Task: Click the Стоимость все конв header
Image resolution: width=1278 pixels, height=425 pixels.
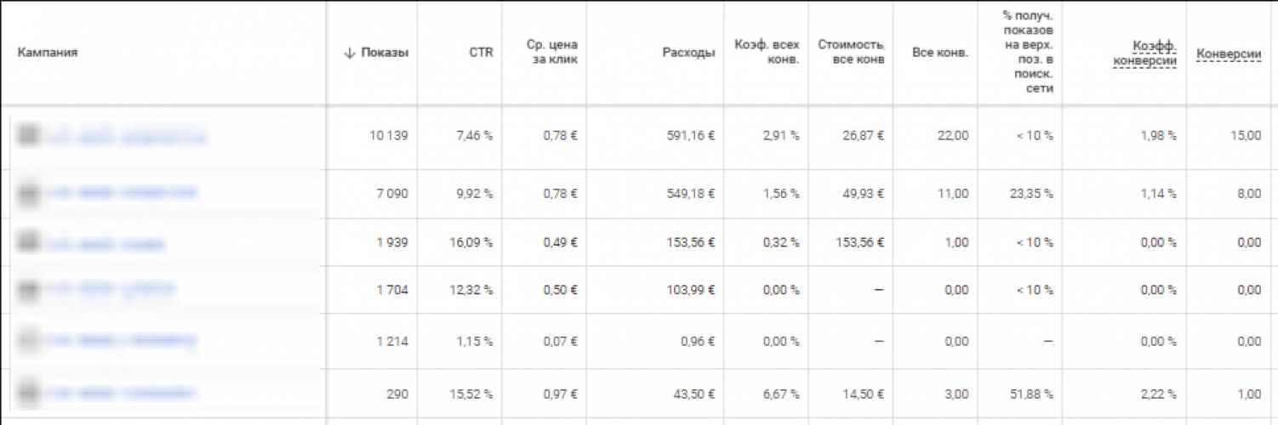Action: coord(851,53)
